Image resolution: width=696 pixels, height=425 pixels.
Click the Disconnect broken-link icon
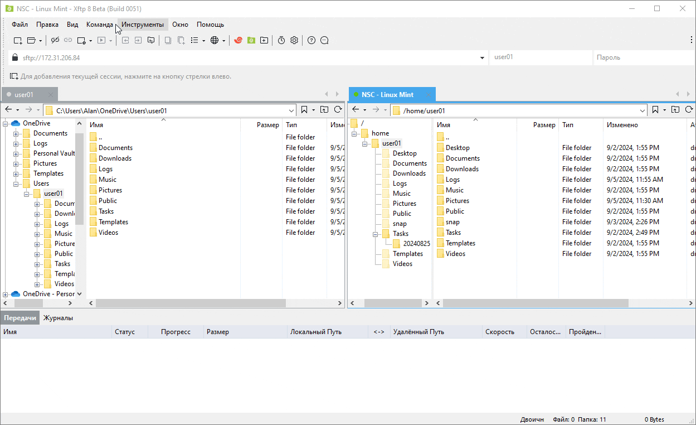point(55,40)
